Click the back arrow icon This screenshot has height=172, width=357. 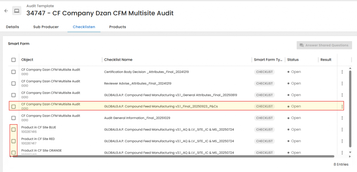(x=6, y=11)
